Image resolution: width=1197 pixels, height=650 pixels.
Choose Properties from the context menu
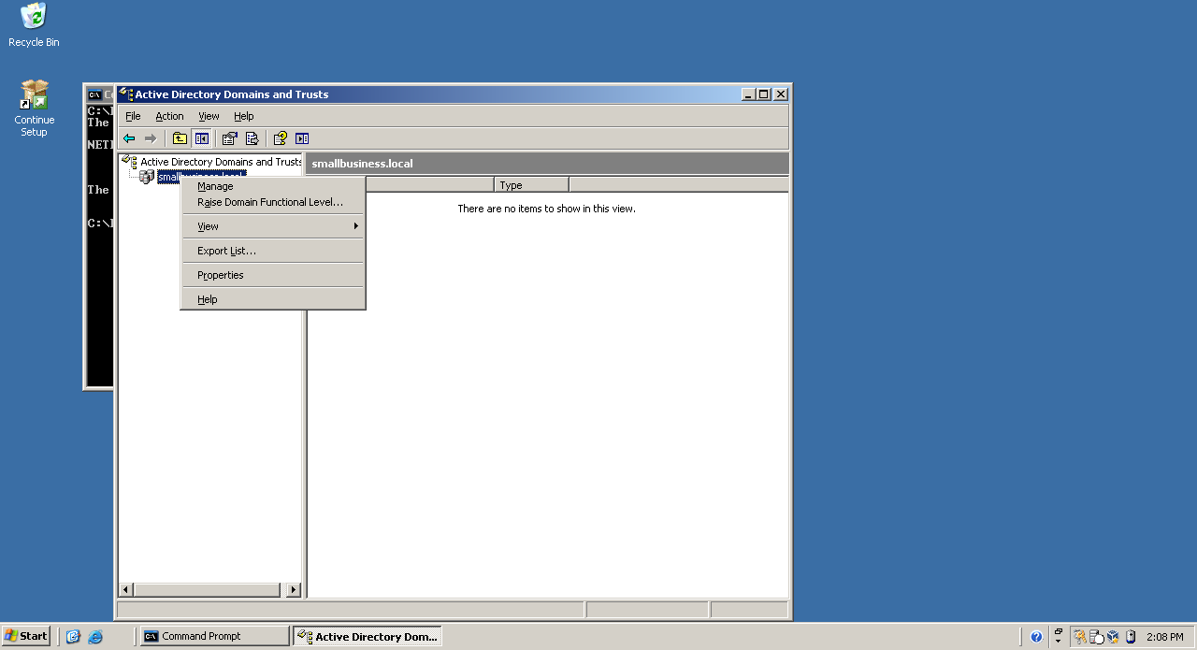tap(272, 275)
